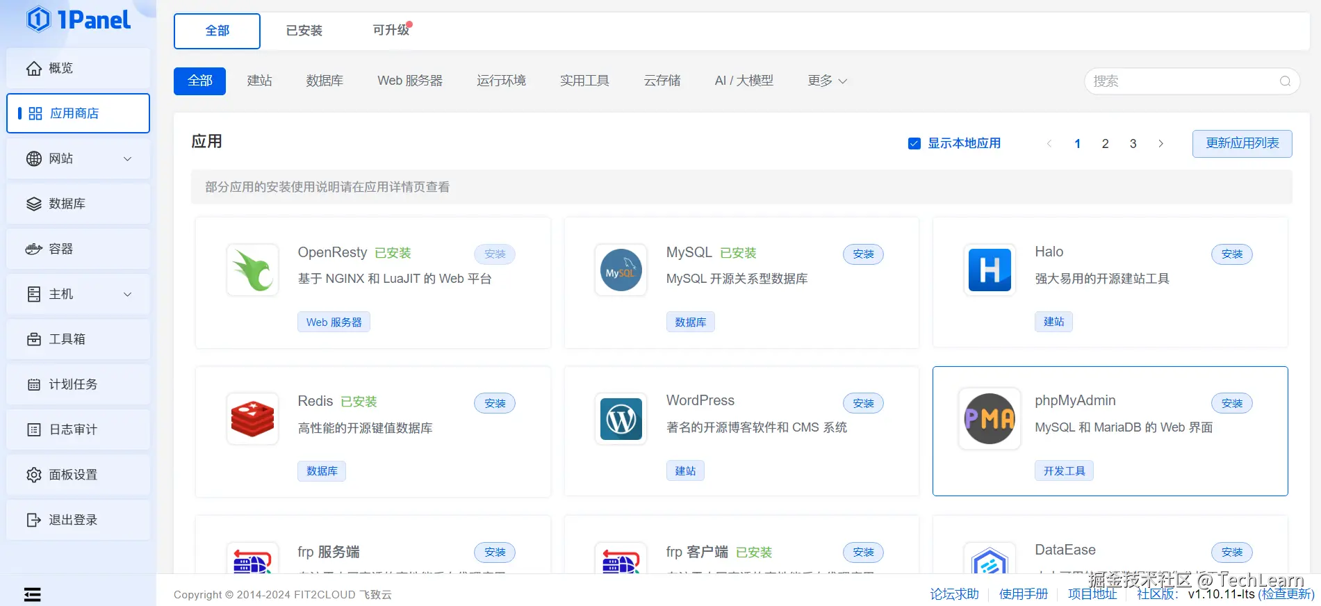1321x606 pixels.
Task: Click the 开发工具 tag on phpMyAdmin
Action: click(1064, 471)
